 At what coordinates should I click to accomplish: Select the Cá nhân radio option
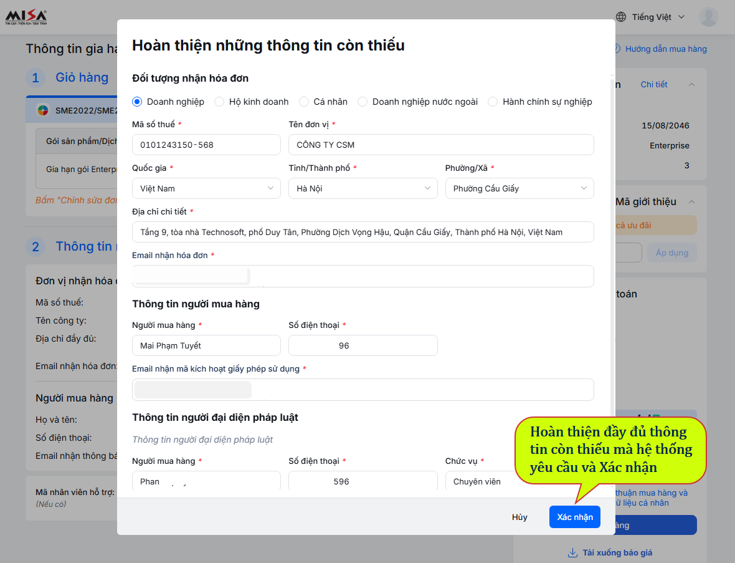tap(304, 102)
